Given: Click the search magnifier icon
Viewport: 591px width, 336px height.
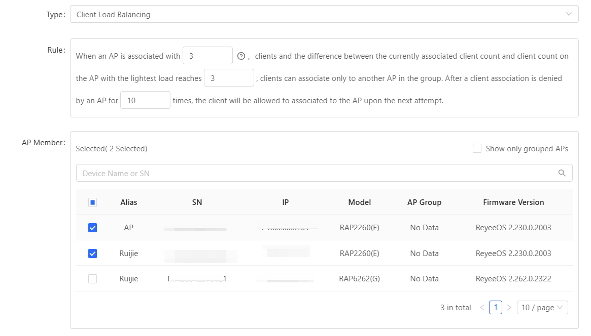Looking at the screenshot, I should point(562,173).
